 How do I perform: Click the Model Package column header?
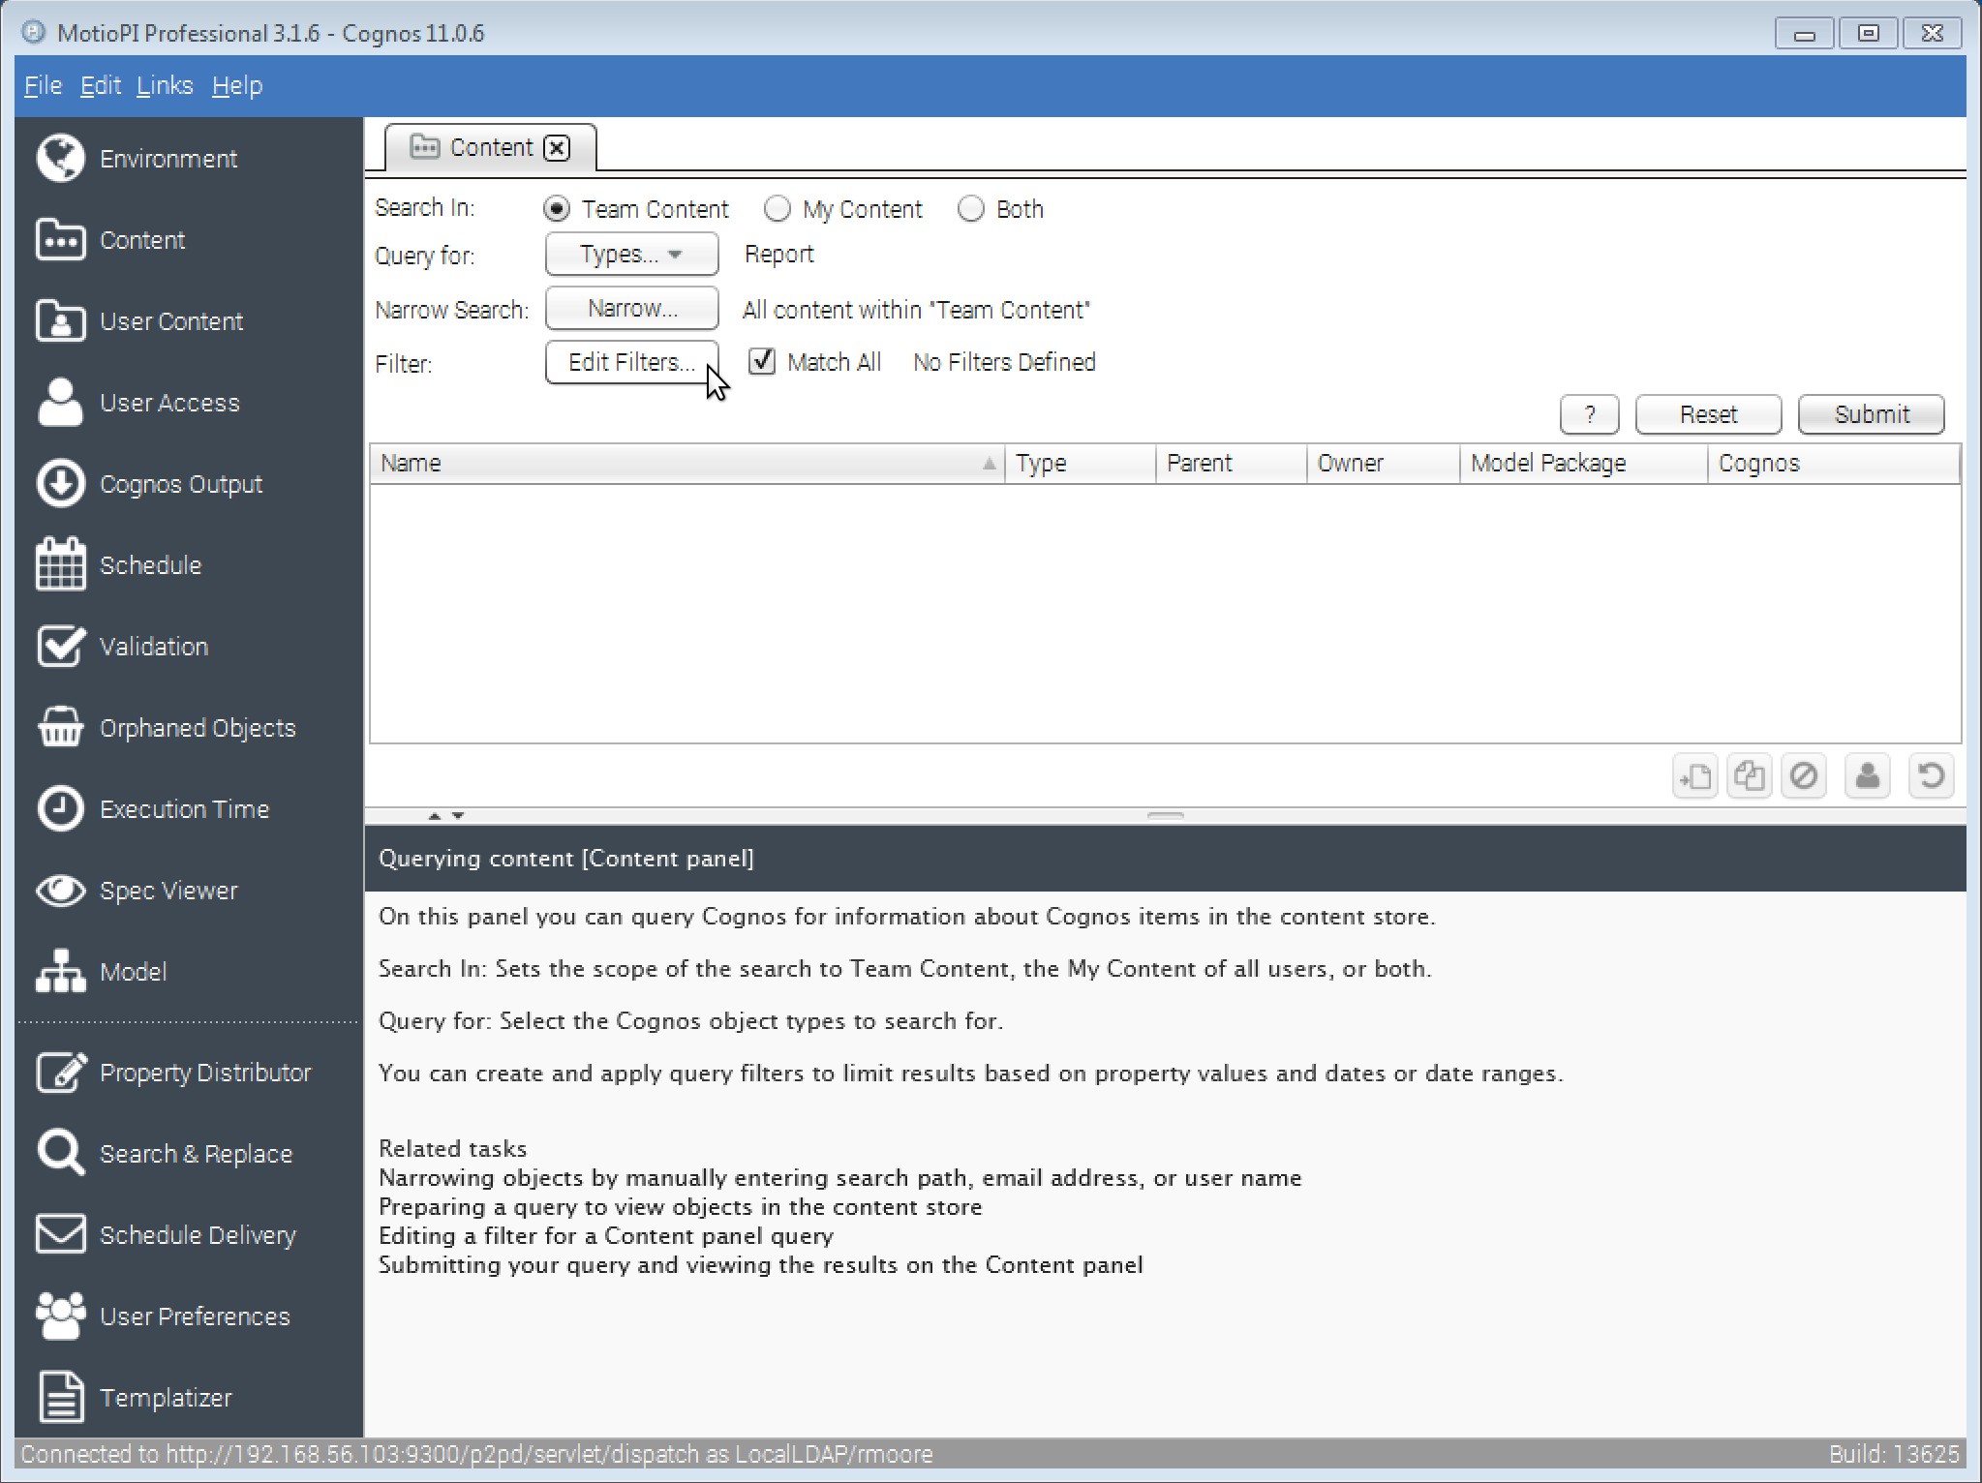tap(1584, 464)
